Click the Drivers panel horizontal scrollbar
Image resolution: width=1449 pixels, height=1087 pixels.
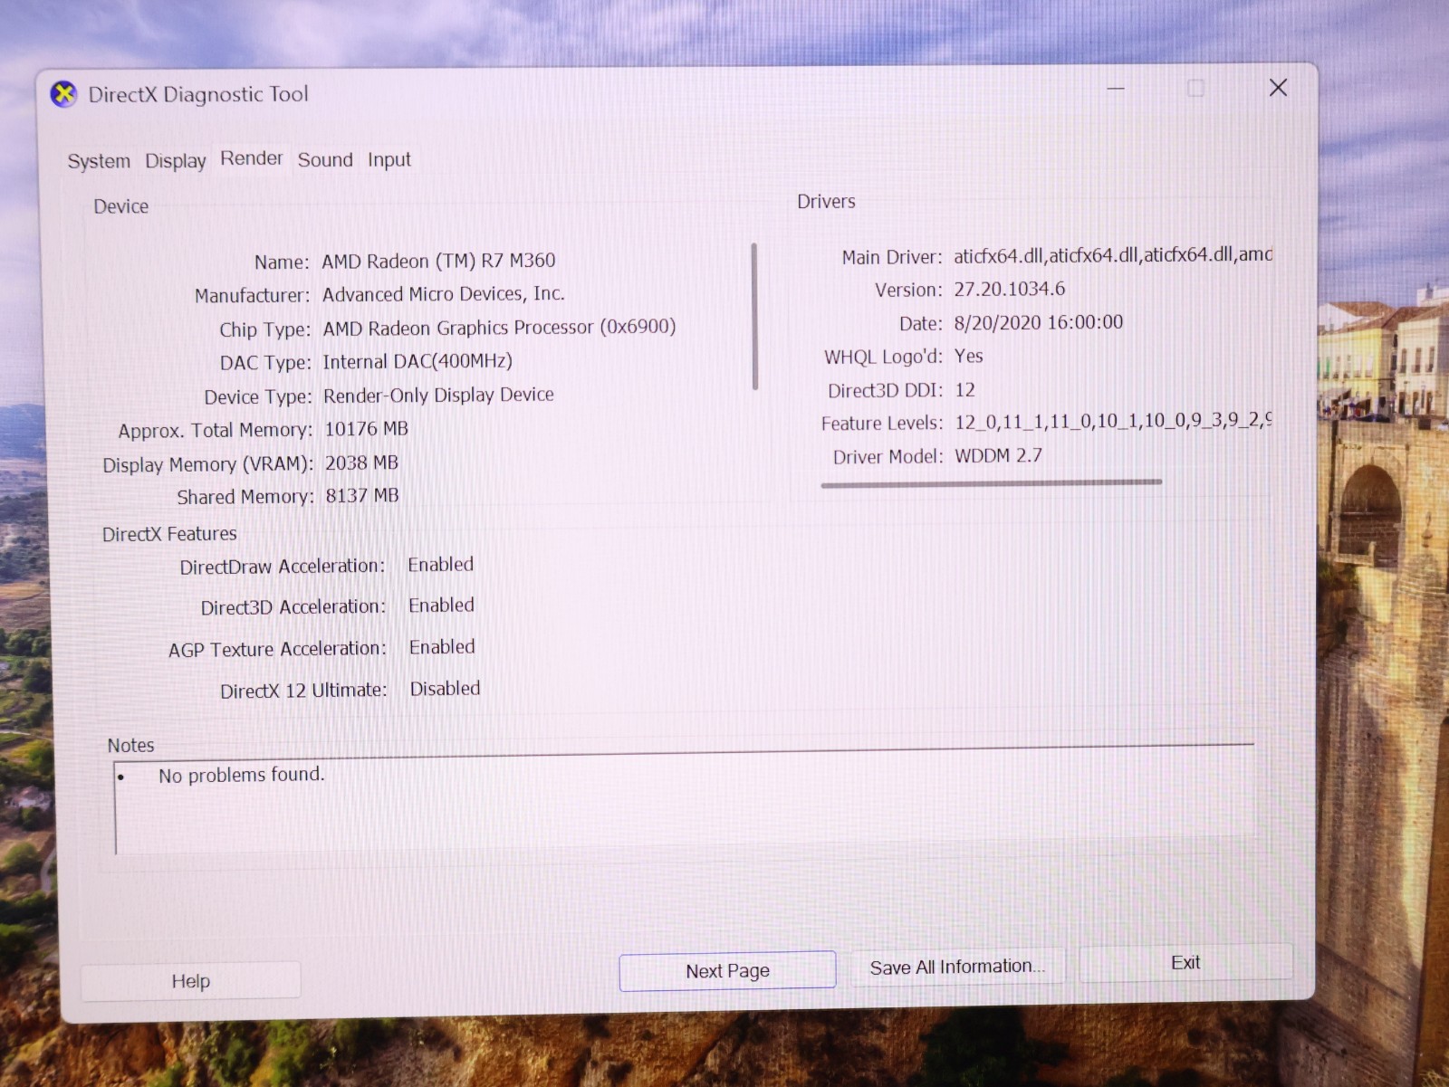pos(992,483)
